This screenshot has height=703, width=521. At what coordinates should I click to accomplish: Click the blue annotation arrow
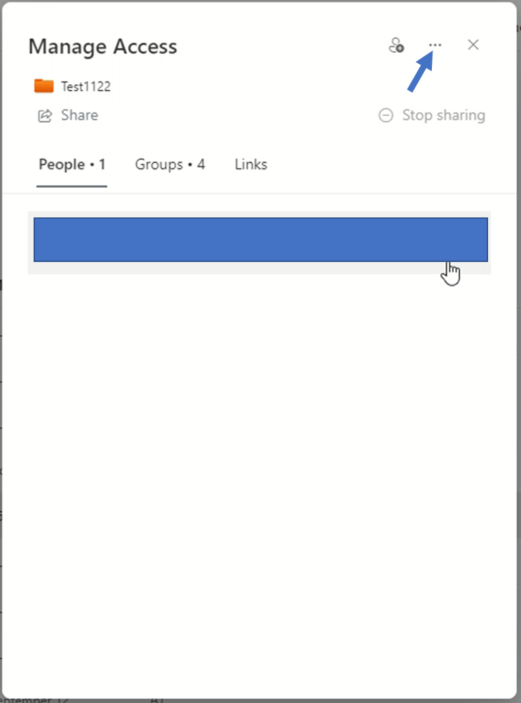(420, 72)
